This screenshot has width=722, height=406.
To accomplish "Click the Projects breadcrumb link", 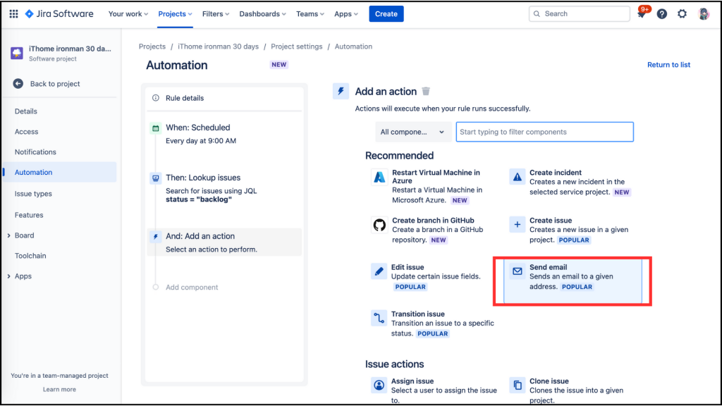I will pyautogui.click(x=152, y=47).
